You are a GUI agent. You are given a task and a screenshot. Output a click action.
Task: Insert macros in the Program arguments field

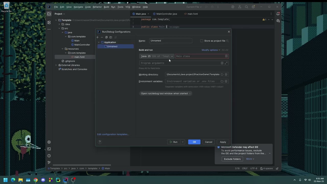(222, 63)
